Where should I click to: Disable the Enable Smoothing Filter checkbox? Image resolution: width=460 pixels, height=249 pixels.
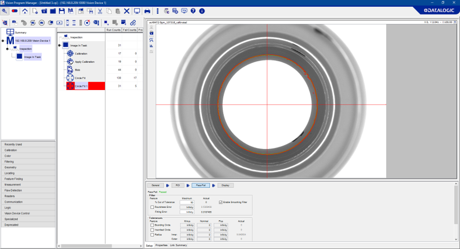(x=221, y=202)
